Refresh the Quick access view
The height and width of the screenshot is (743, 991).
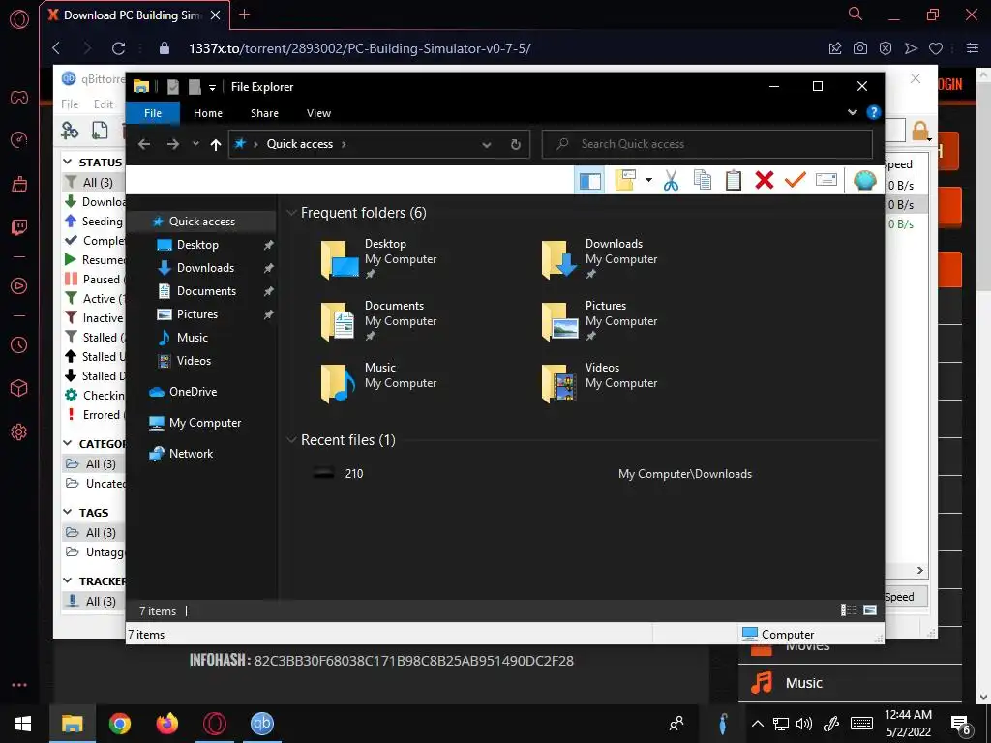point(516,145)
